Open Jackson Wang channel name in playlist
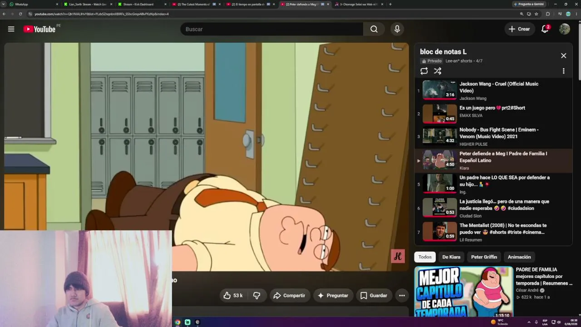Screen dimensions: 581x327 pos(473,99)
